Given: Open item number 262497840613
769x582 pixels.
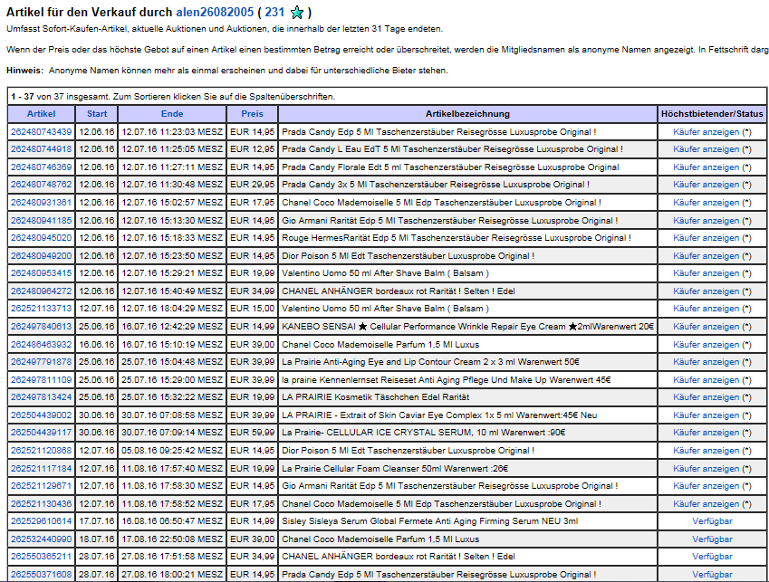Looking at the screenshot, I should (41, 326).
